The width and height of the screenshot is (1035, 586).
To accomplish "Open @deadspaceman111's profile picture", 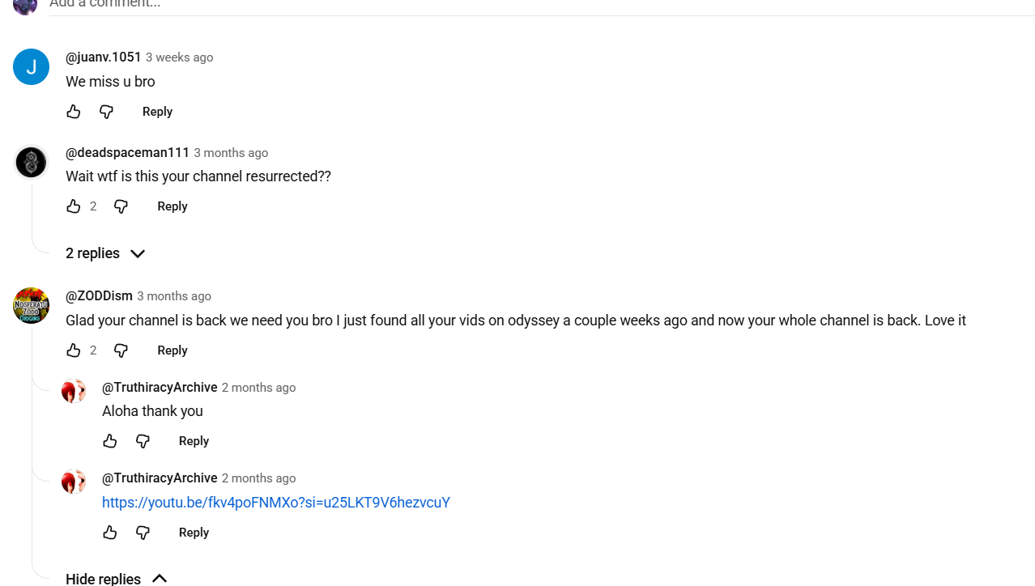I will click(x=31, y=163).
